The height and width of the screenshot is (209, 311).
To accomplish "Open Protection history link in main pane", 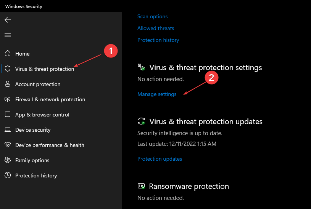I will point(158,40).
